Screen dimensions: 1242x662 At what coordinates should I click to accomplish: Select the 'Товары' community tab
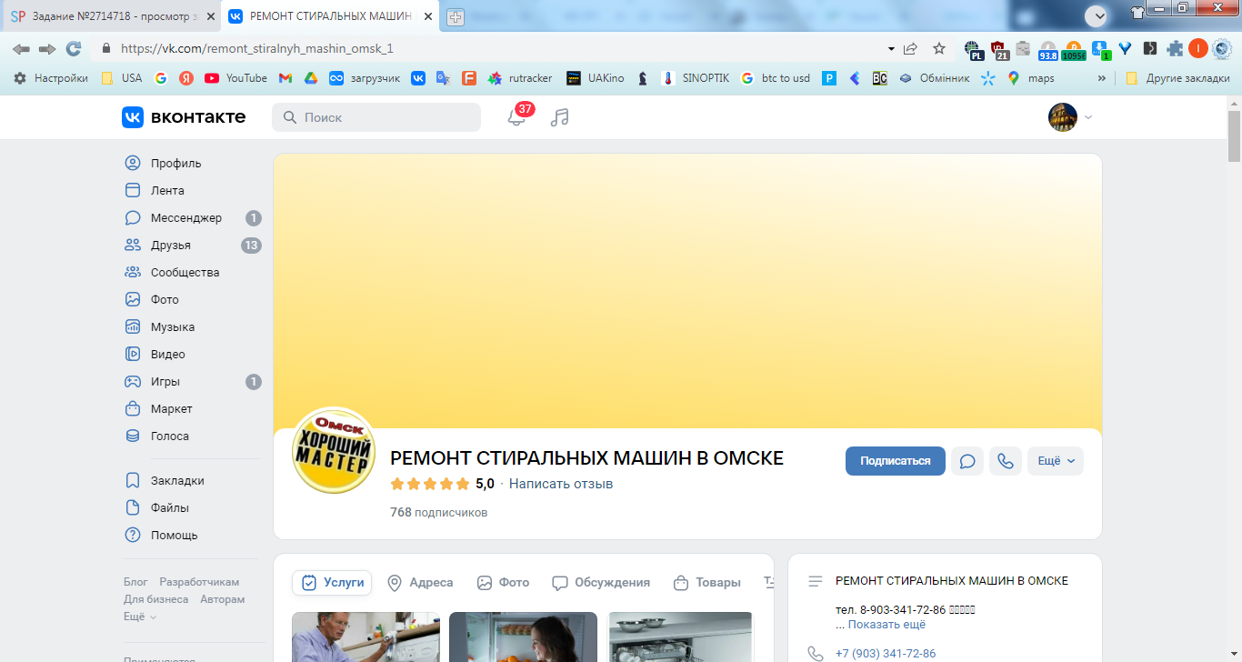point(706,583)
